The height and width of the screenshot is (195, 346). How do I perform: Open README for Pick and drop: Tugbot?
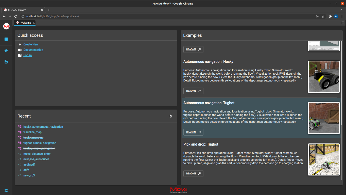(193, 174)
